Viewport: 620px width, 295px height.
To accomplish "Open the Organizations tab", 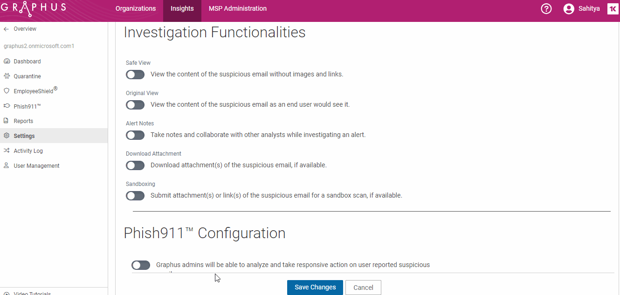I will coord(136,9).
